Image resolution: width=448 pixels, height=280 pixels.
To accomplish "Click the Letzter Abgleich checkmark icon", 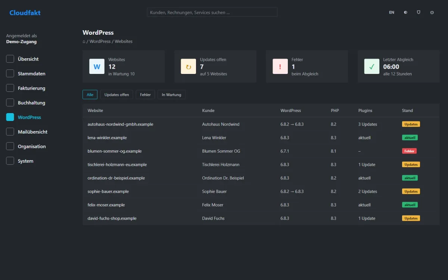I will pos(372,66).
